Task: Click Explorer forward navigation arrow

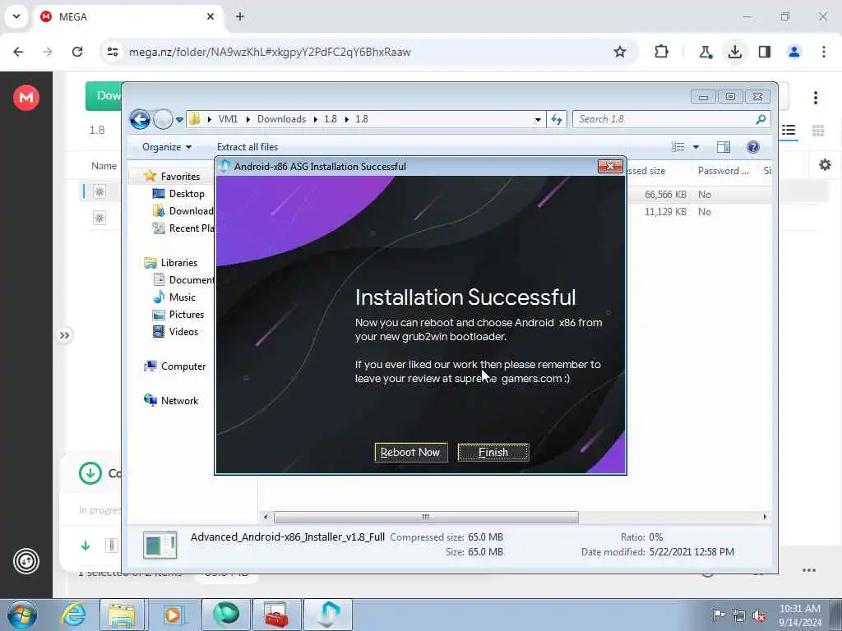Action: tap(163, 119)
